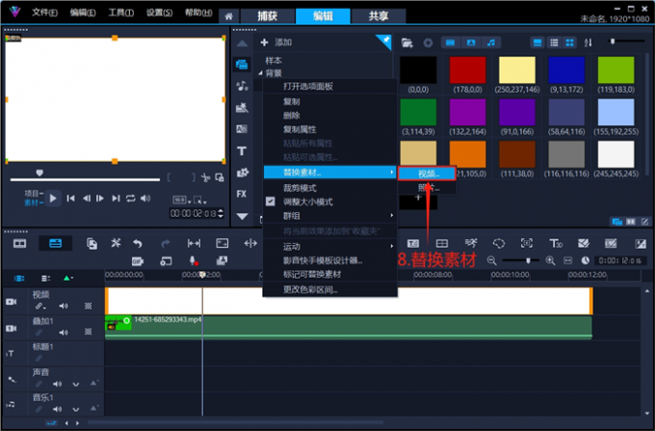Switch to storyboard view
655x431 pixels.
[19, 244]
